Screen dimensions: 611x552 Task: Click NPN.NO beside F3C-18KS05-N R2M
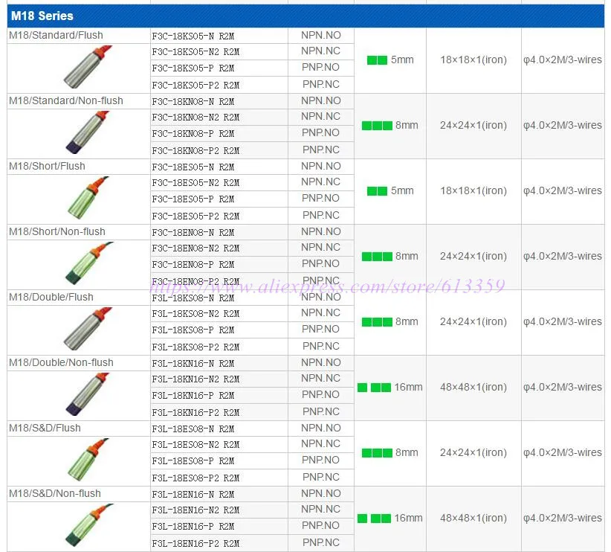[320, 35]
